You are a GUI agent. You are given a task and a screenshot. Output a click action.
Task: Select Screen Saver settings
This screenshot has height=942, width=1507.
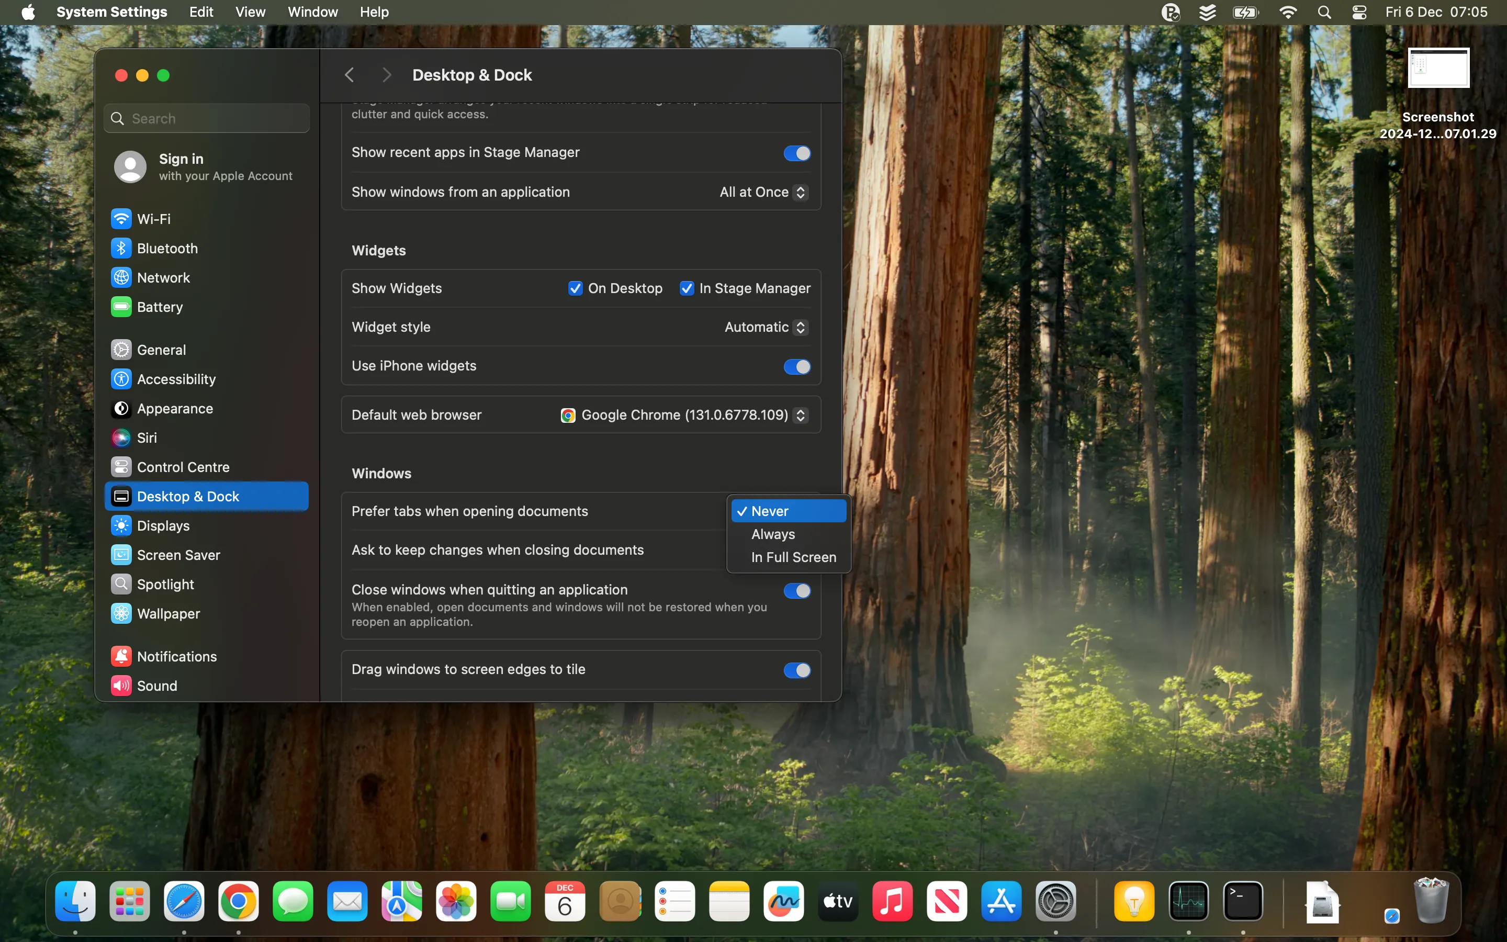(x=179, y=555)
